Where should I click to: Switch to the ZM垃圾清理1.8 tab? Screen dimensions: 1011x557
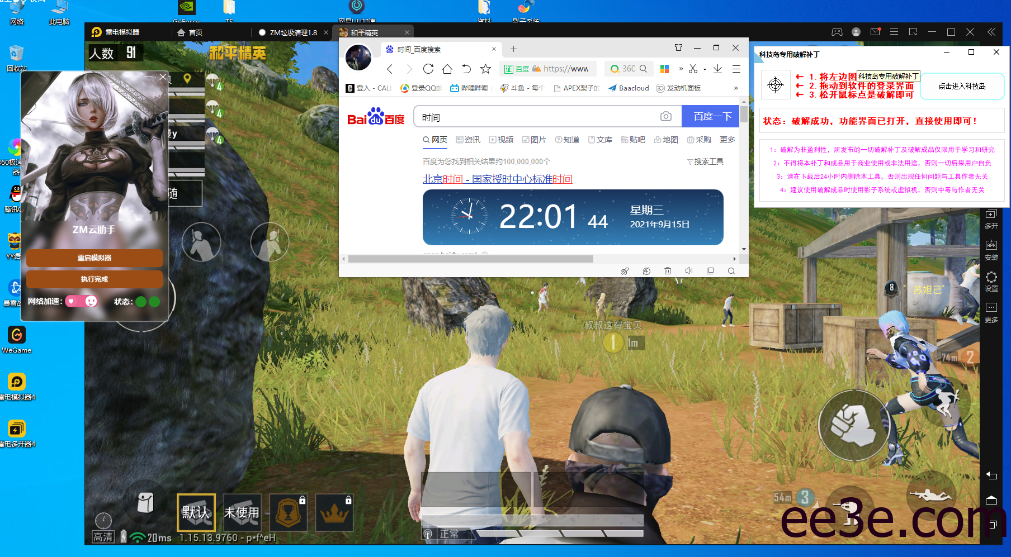[x=292, y=32]
